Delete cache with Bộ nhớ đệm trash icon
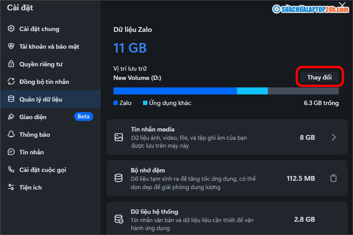This screenshot has width=353, height=235. pyautogui.click(x=333, y=178)
